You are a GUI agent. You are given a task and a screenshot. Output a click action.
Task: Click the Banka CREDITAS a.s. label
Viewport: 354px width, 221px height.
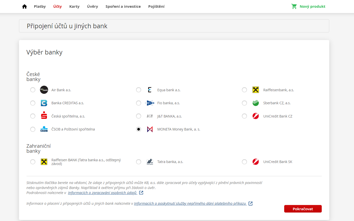click(x=68, y=103)
